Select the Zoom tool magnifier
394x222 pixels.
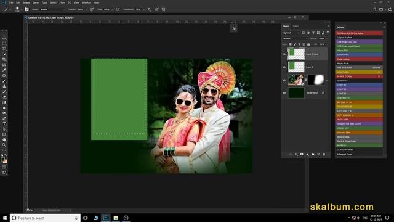point(4,145)
